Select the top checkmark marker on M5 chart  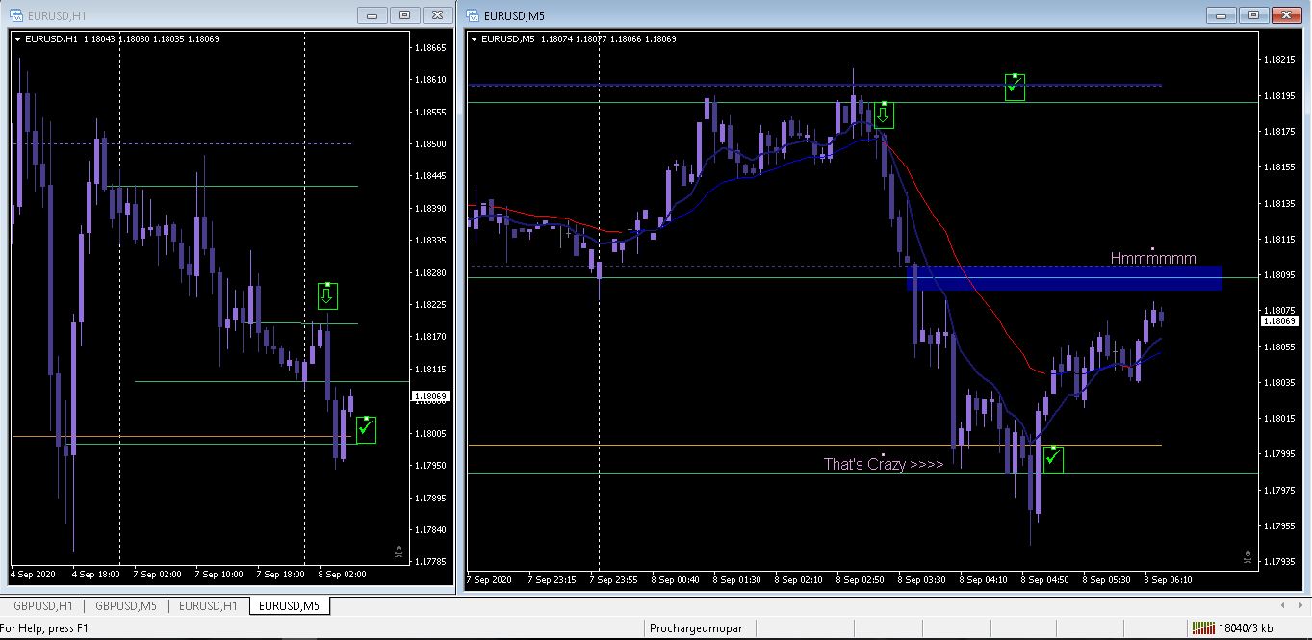(1015, 88)
